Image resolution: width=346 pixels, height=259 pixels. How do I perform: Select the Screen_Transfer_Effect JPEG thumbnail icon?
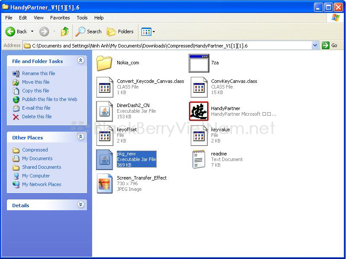[x=105, y=183]
